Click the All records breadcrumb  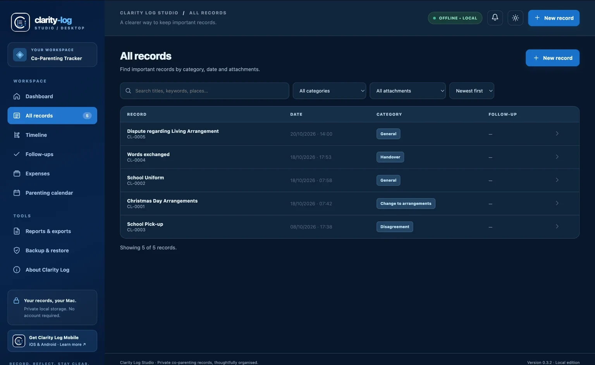(x=208, y=13)
